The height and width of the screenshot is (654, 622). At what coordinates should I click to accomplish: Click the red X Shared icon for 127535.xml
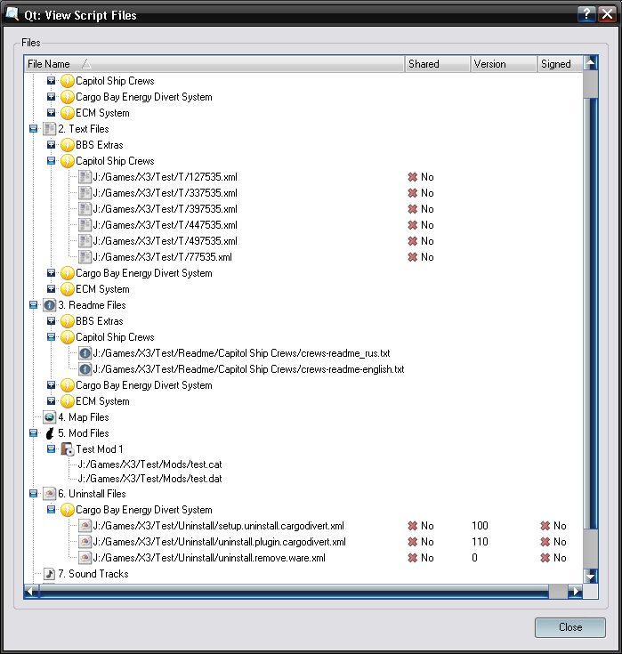(413, 177)
